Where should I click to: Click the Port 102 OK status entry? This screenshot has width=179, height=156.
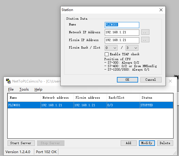point(46,152)
